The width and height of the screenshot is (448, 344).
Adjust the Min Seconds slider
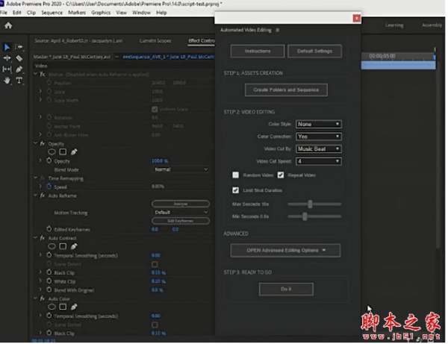(305, 216)
